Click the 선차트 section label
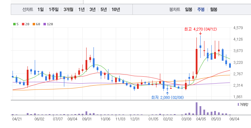 [x=28, y=10]
